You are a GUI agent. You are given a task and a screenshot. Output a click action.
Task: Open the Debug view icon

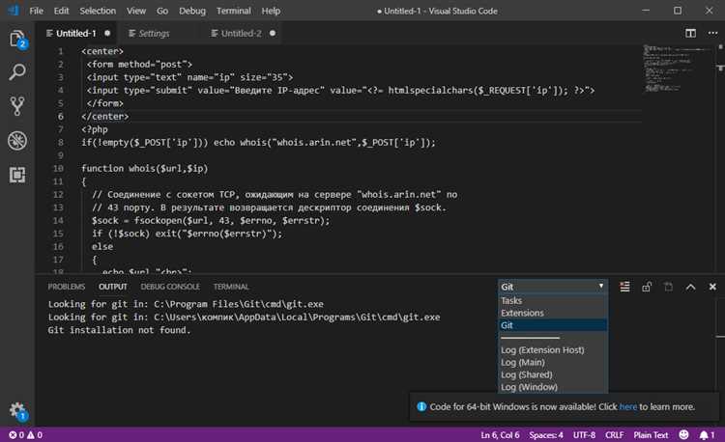(16, 140)
